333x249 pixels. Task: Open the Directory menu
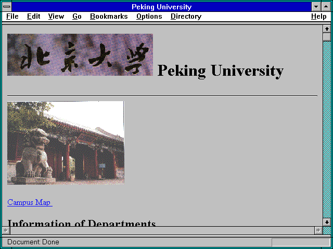click(186, 17)
